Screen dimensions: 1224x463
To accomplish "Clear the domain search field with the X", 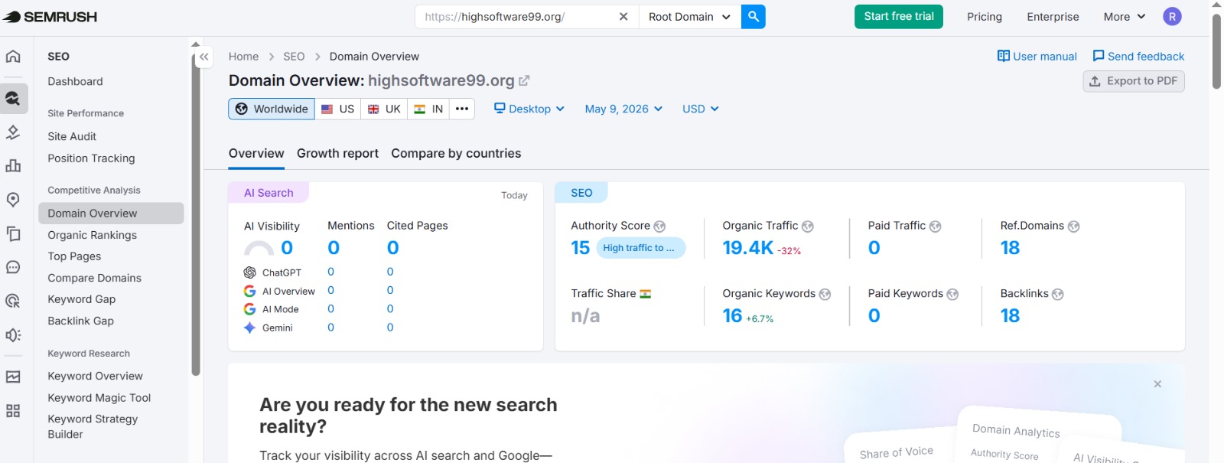I will point(623,16).
